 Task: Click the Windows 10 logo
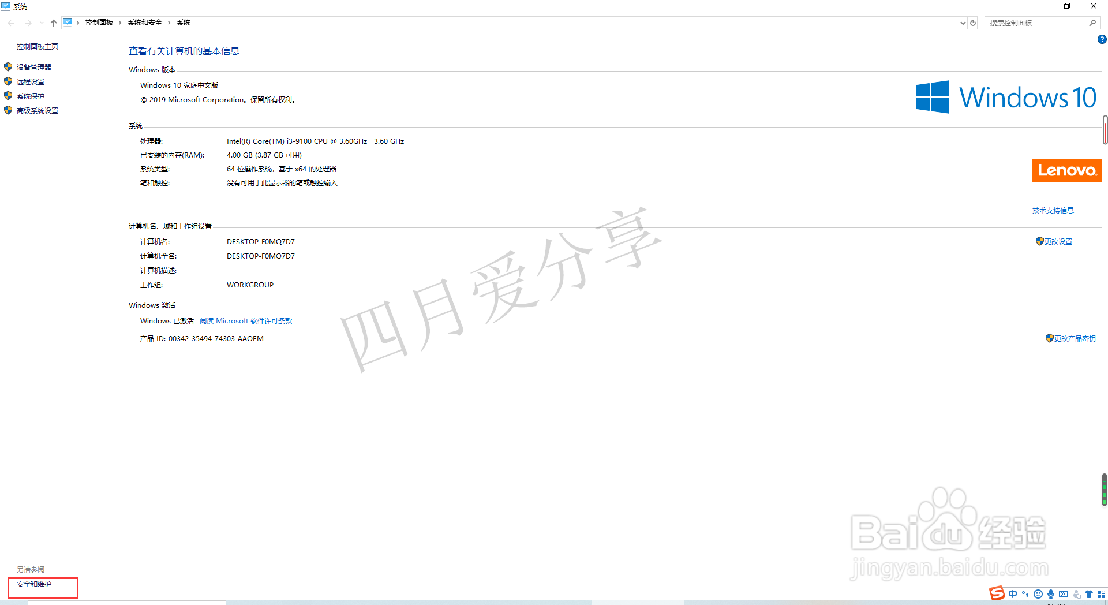(x=1006, y=97)
